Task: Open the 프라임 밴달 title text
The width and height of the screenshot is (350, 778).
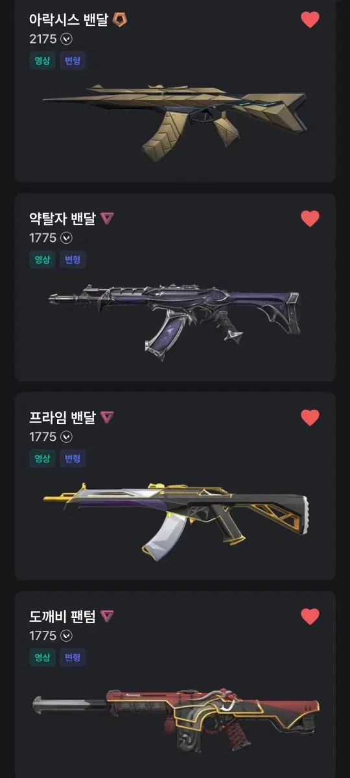Action: 62,418
